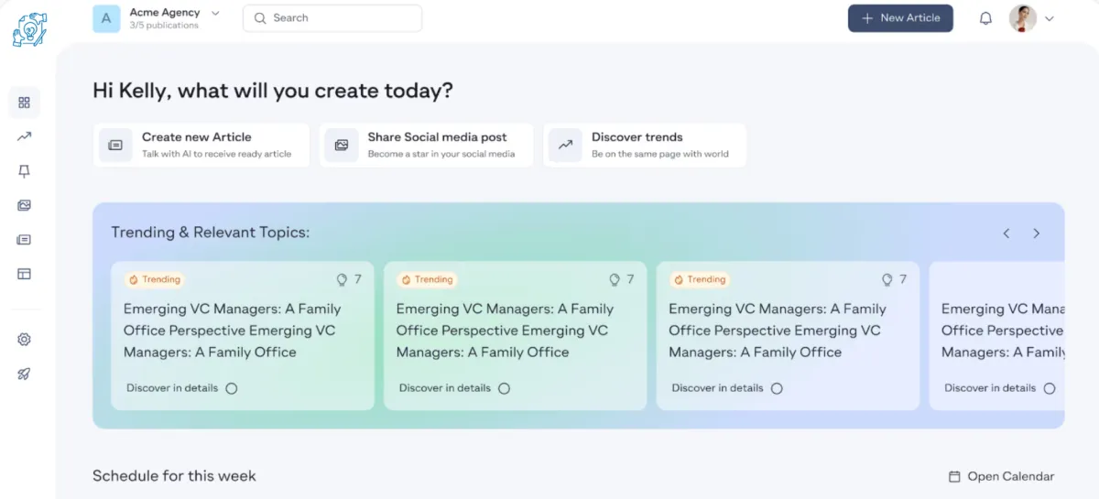Open Calendar link for this week
Screen dimensions: 1099x499
pos(1001,476)
